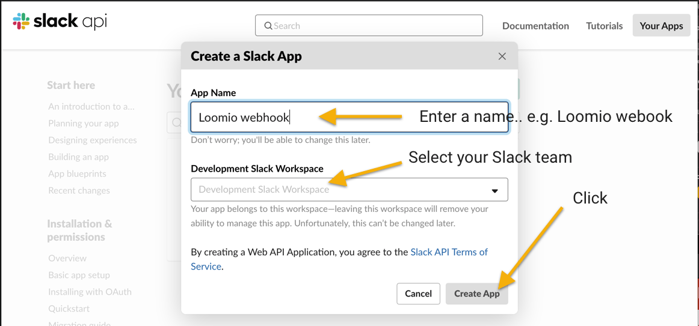Go to Tutorials in the top navigation
This screenshot has width=699, height=326.
point(604,26)
